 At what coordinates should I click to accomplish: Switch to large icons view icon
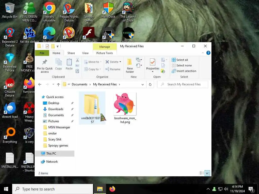click(x=207, y=173)
